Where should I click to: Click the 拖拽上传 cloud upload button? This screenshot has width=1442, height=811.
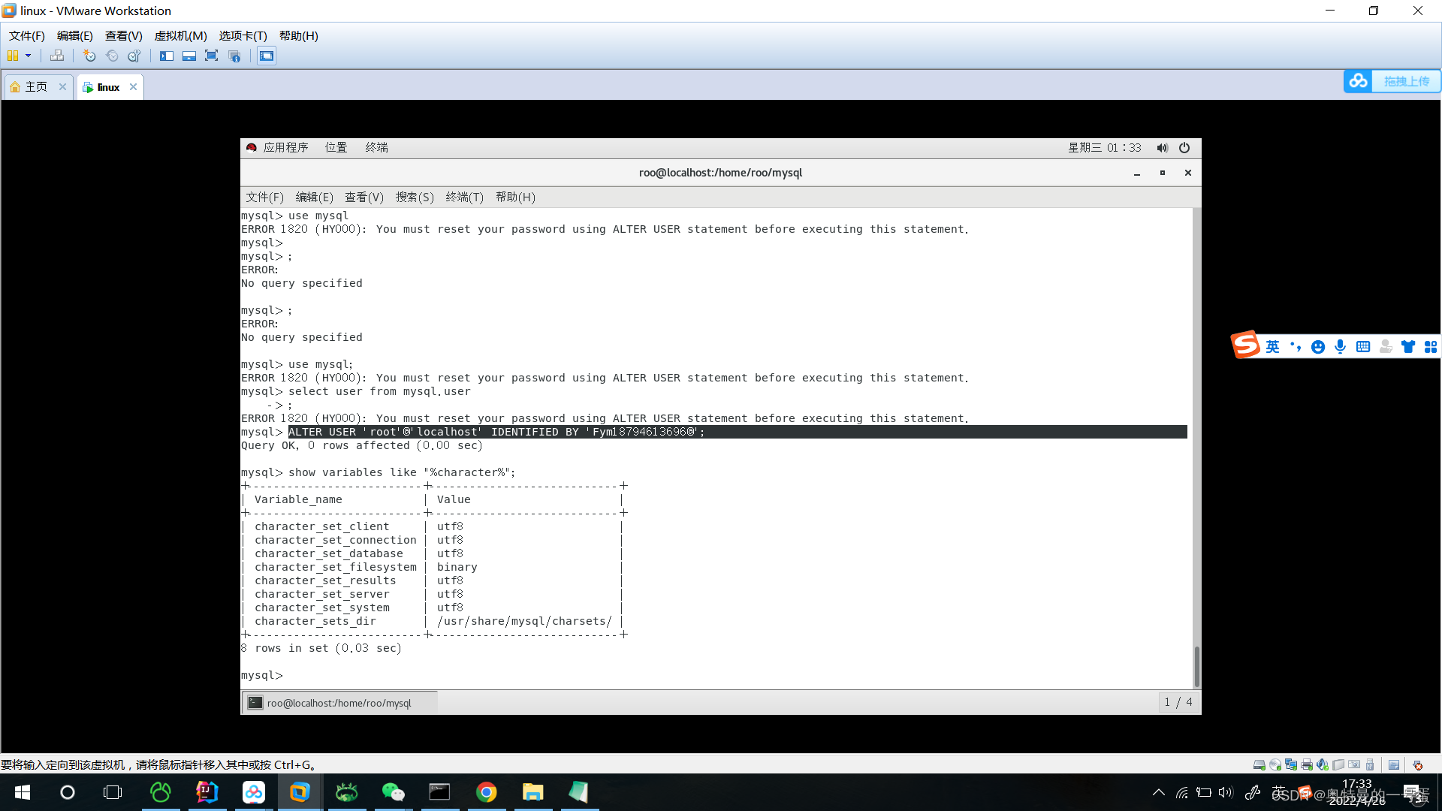pos(1392,81)
